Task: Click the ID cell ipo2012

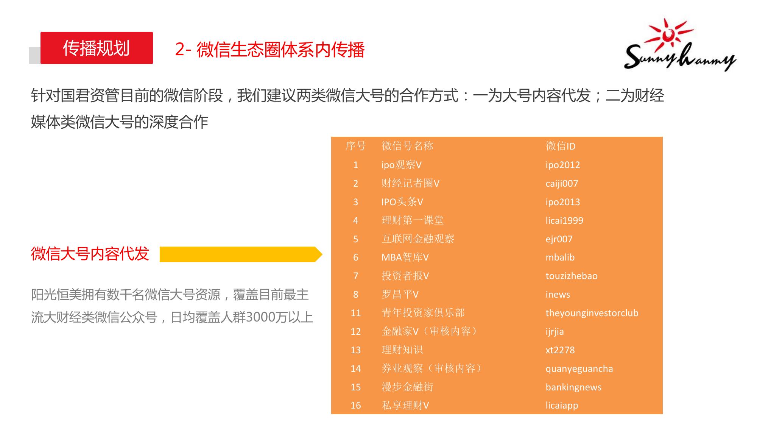Action: click(563, 165)
